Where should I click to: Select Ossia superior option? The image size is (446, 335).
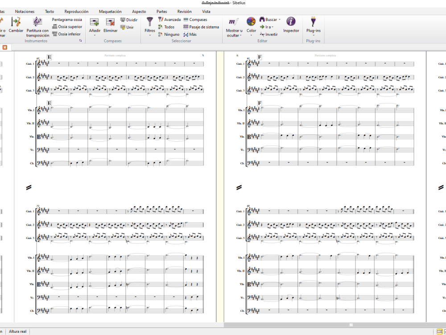click(x=67, y=27)
